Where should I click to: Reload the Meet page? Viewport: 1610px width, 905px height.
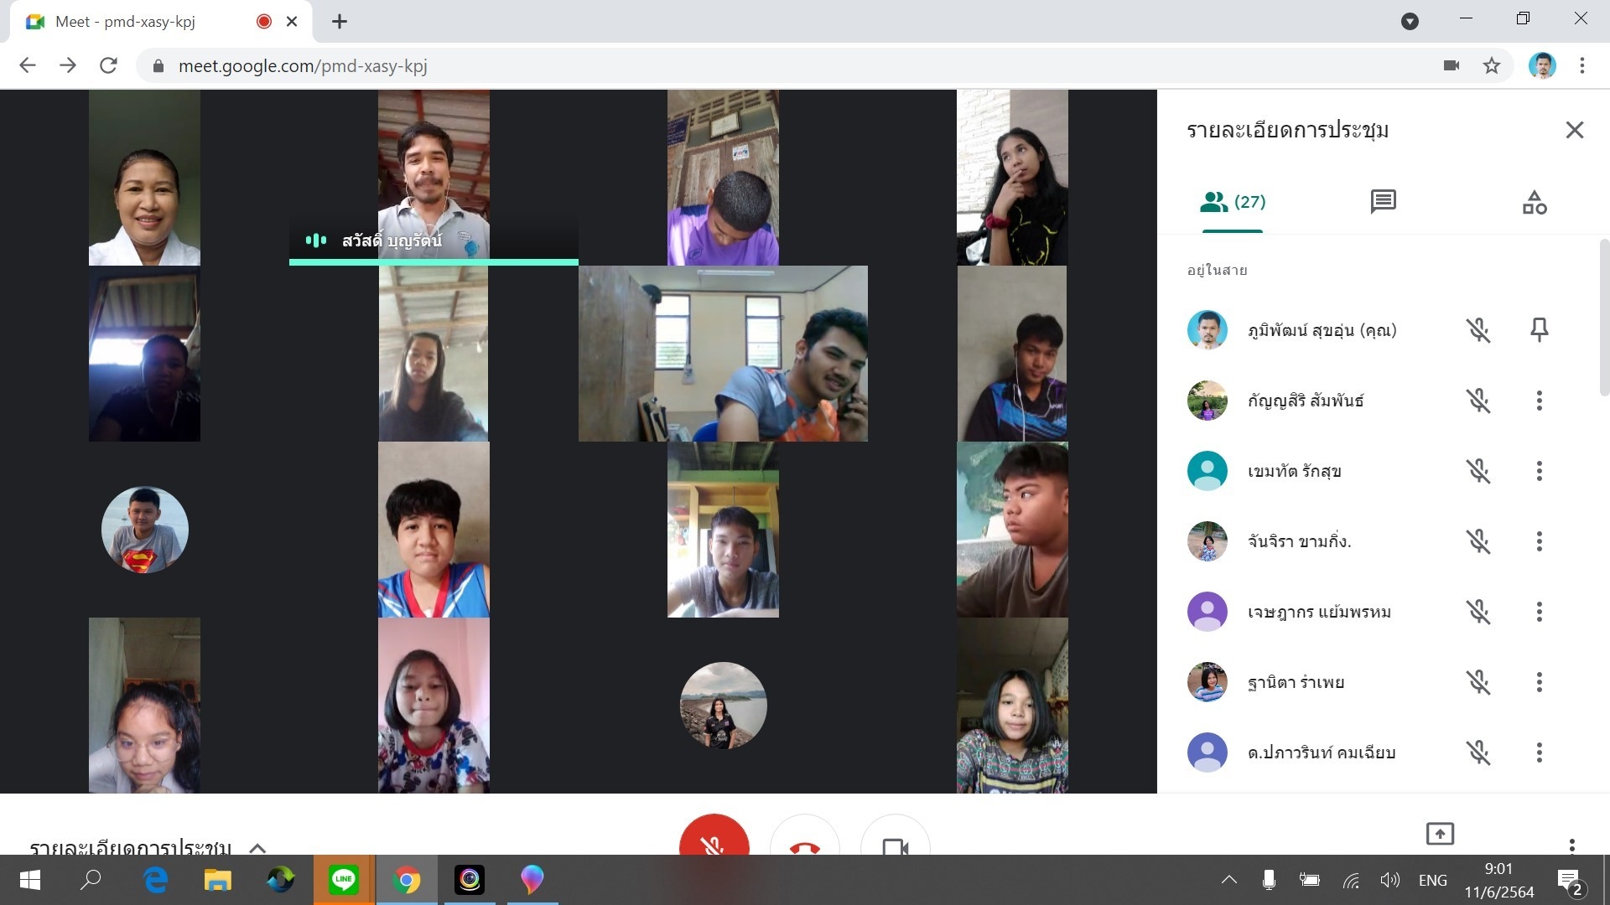point(108,65)
